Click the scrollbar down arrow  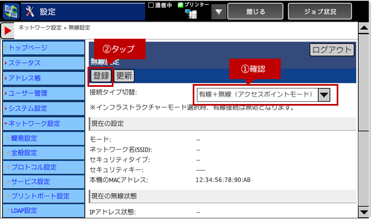[364, 212]
